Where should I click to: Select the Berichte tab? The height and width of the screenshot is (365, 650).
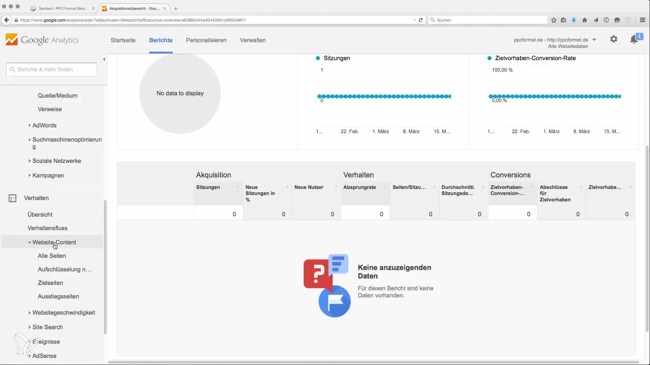click(x=161, y=40)
